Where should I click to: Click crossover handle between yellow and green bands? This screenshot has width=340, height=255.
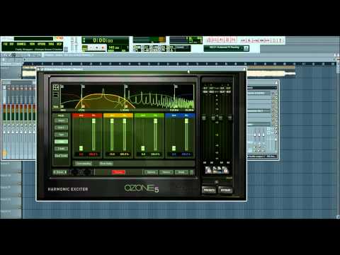click(126, 86)
